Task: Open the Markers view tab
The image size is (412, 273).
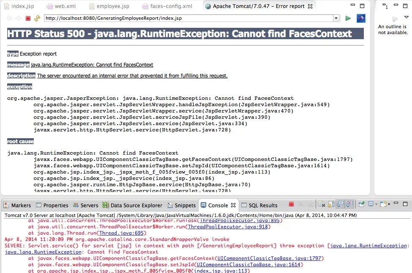Action: click(x=17, y=205)
